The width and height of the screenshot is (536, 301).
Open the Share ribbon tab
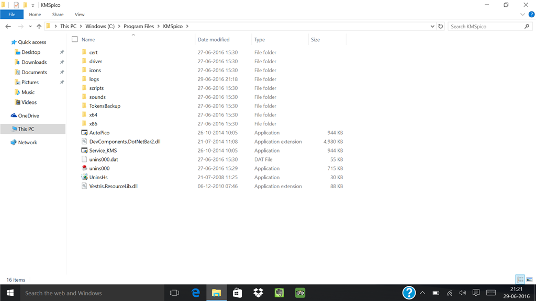[x=58, y=14]
